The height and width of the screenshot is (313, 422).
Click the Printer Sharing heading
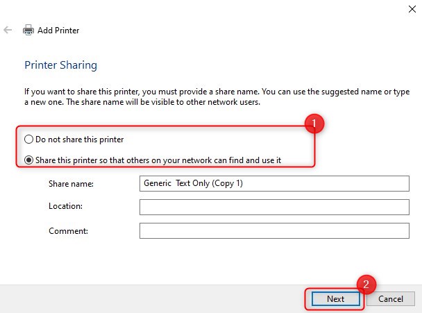[x=61, y=65]
